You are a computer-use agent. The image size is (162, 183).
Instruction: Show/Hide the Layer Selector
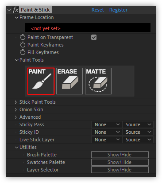[x=120, y=170]
